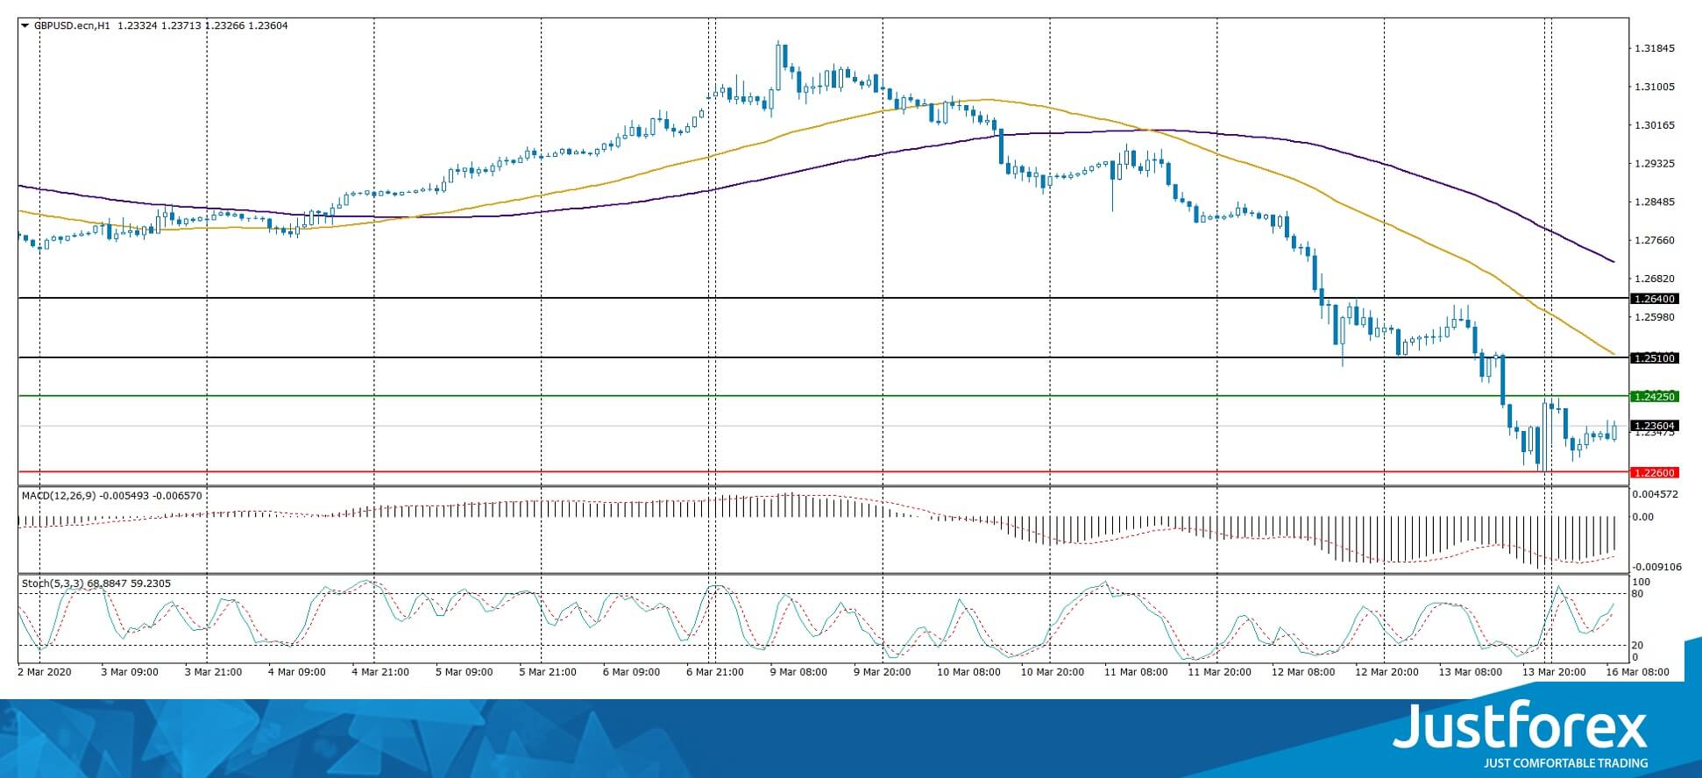
Task: Select the 4 Mar 09:00 time axis label
Action: tap(297, 673)
